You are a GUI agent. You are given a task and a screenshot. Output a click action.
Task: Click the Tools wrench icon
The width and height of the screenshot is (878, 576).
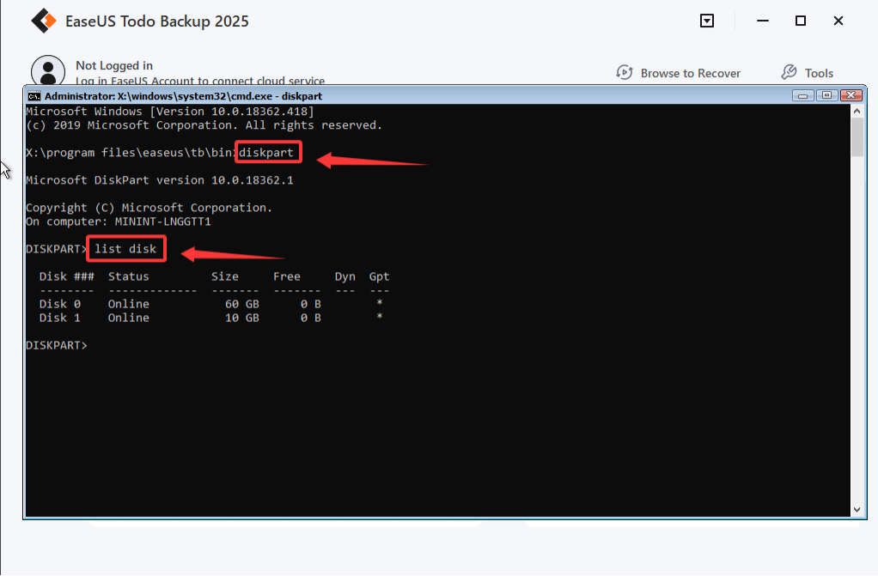[x=789, y=72]
